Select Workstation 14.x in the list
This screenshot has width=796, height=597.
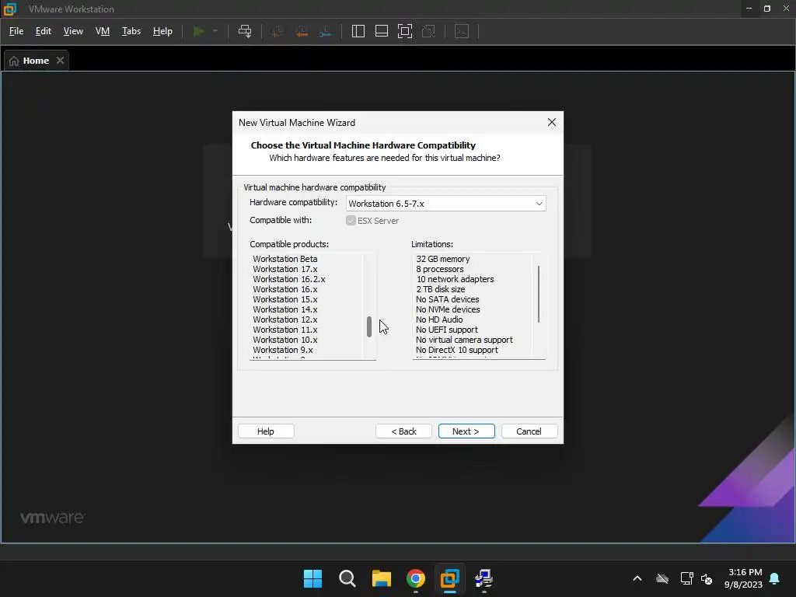pyautogui.click(x=285, y=309)
